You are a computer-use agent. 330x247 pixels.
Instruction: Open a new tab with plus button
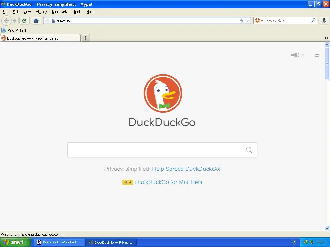[x=85, y=38]
